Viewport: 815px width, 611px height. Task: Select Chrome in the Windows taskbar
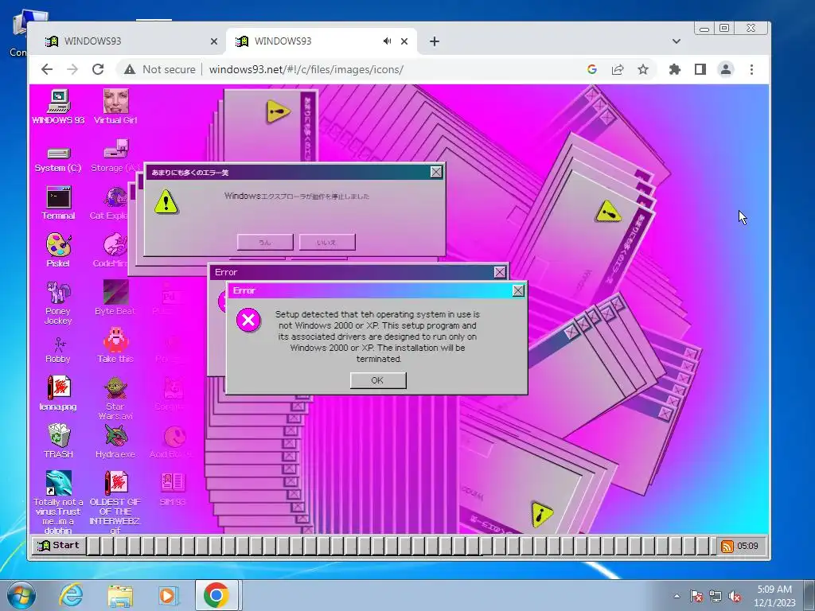click(x=216, y=595)
